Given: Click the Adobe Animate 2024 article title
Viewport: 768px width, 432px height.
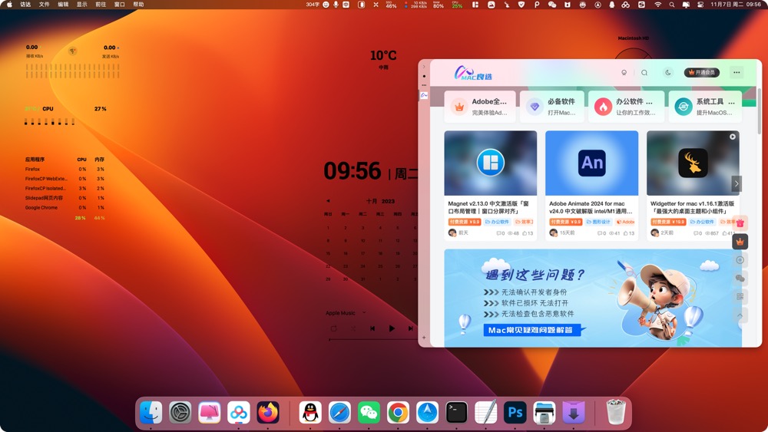Looking at the screenshot, I should coord(591,207).
